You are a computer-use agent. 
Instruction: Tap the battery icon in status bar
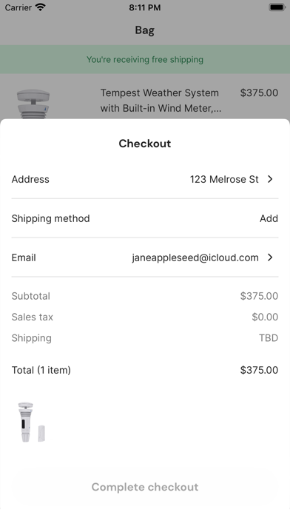[277, 7]
